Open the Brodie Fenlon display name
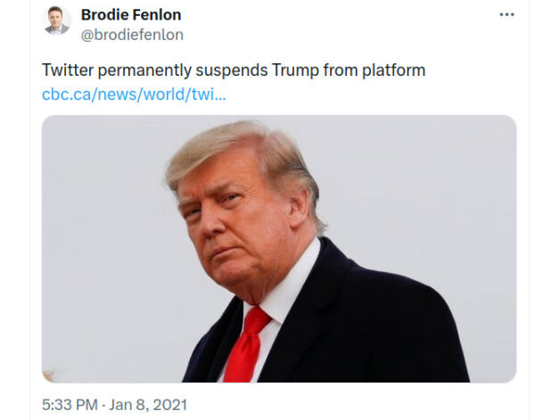The width and height of the screenshot is (535, 420). 129,14
